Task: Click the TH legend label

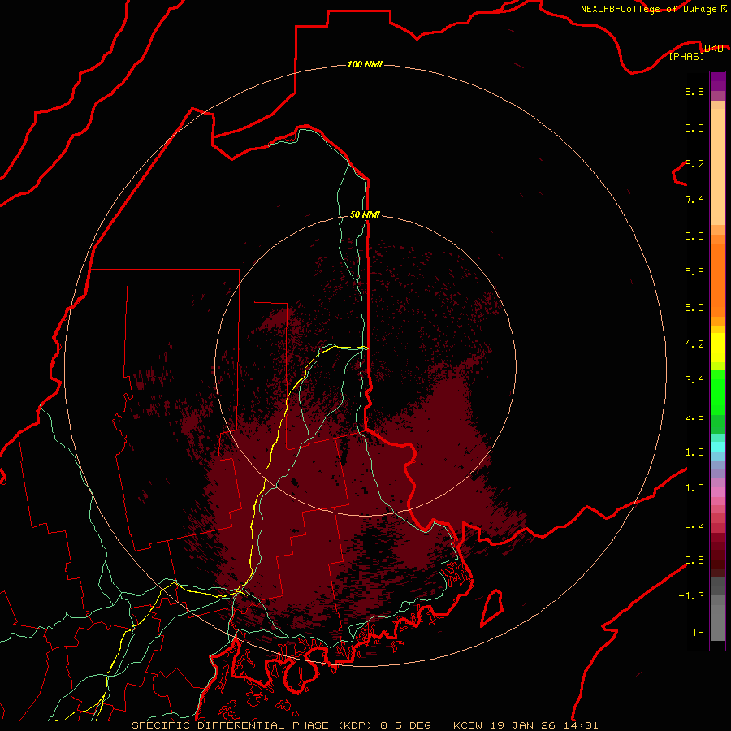Action: pyautogui.click(x=698, y=633)
